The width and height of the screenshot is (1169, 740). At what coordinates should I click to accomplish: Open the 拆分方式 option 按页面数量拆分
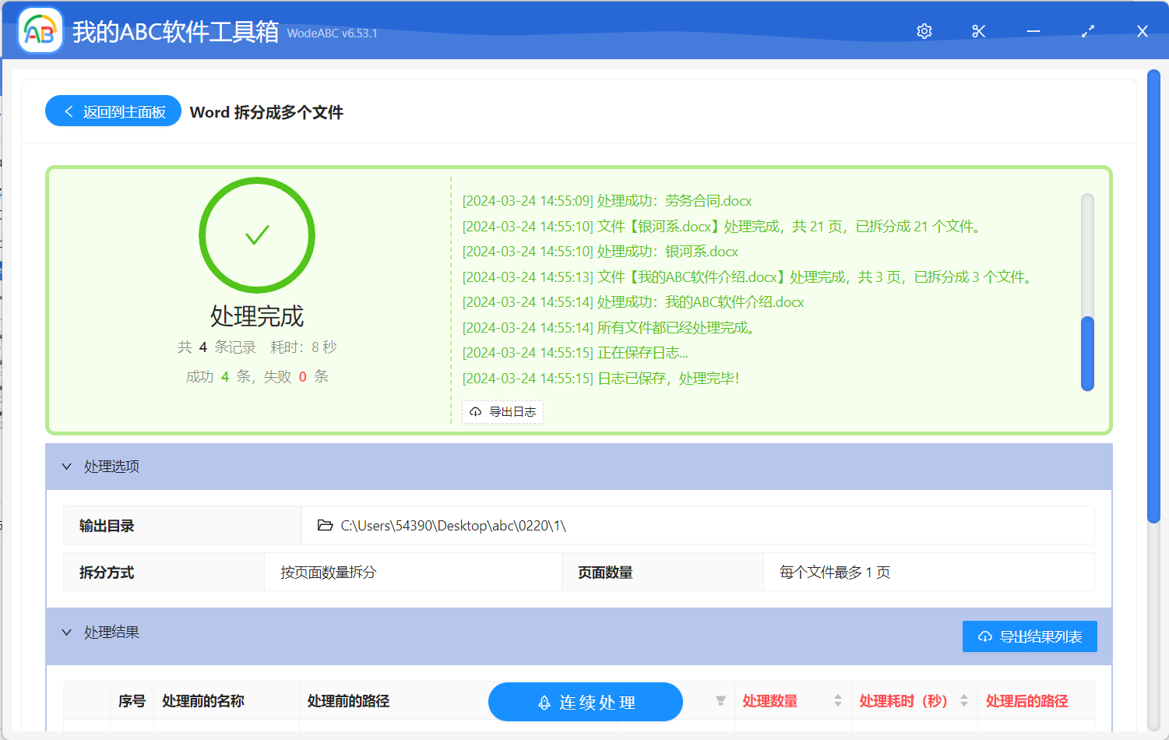coord(335,571)
